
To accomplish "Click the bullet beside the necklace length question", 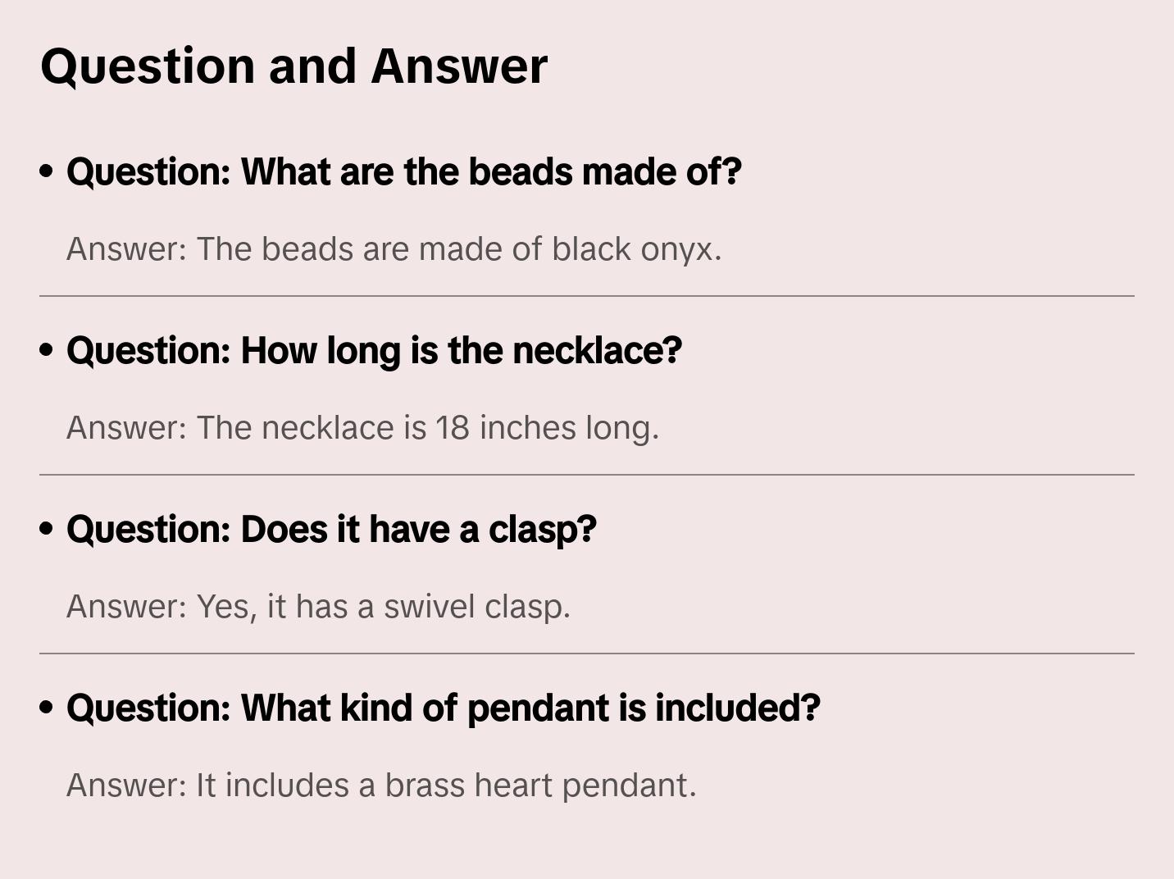I will tap(47, 350).
